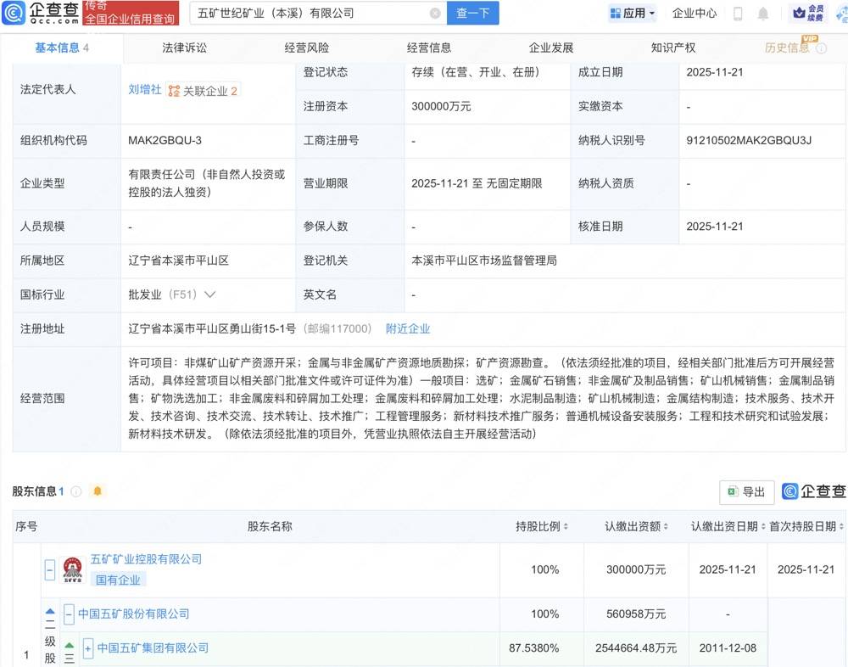Expand the 中国五矿集团有限公司 row
Screen dimensions: 848x667
click(87, 648)
